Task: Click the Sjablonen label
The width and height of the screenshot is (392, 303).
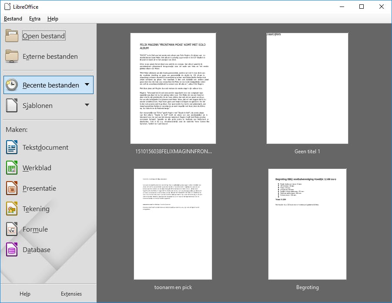Action: coord(37,106)
